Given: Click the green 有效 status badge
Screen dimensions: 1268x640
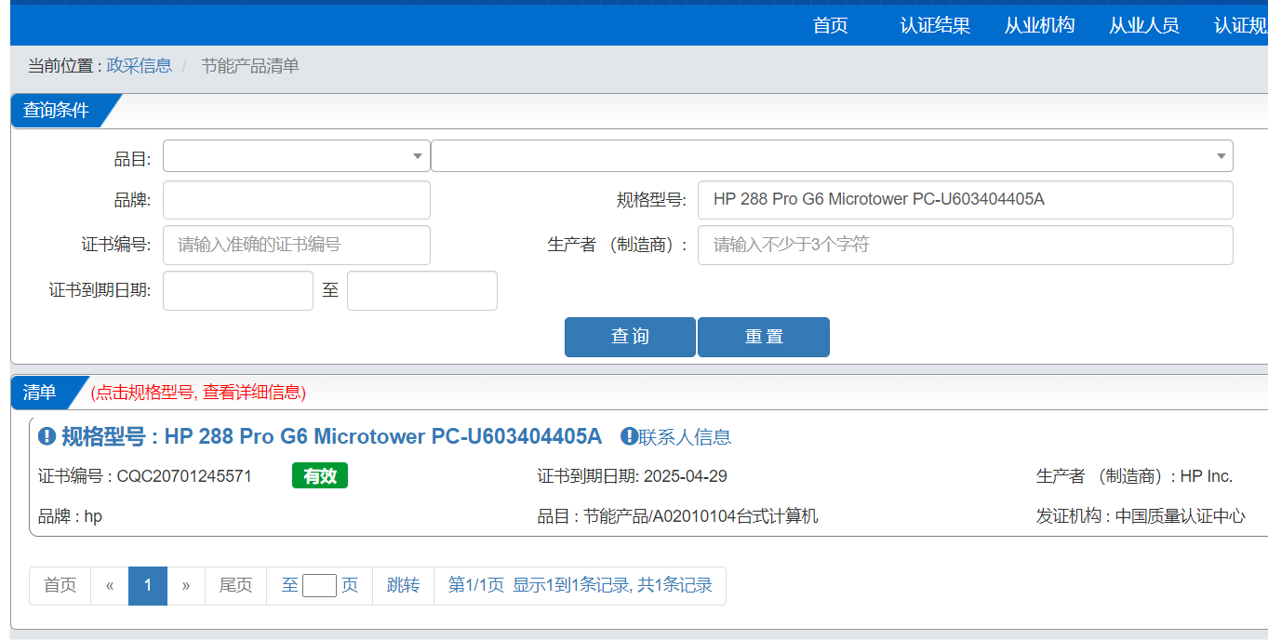Looking at the screenshot, I should point(320,476).
